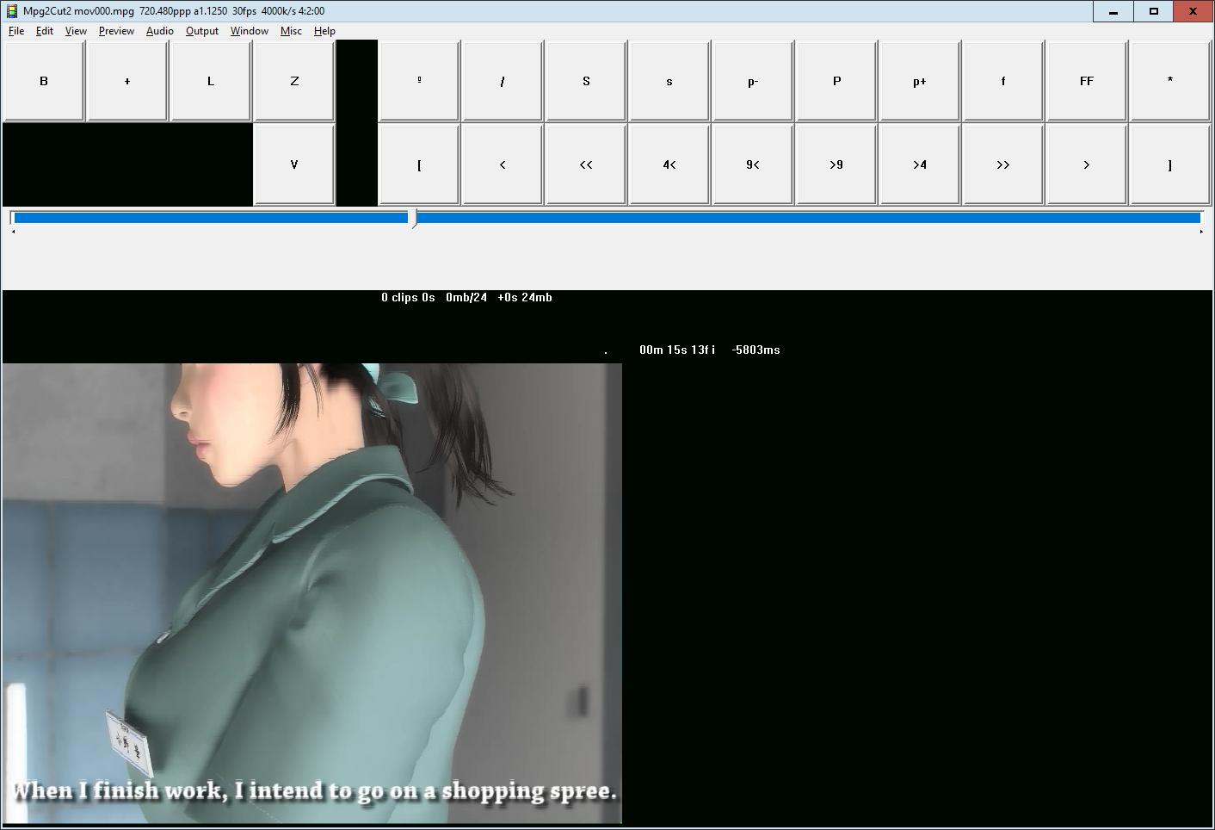This screenshot has height=830, width=1215.
Task: Click the lowercase 's' button
Action: click(669, 81)
